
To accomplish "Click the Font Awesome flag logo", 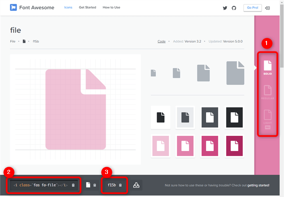I will [13, 7].
